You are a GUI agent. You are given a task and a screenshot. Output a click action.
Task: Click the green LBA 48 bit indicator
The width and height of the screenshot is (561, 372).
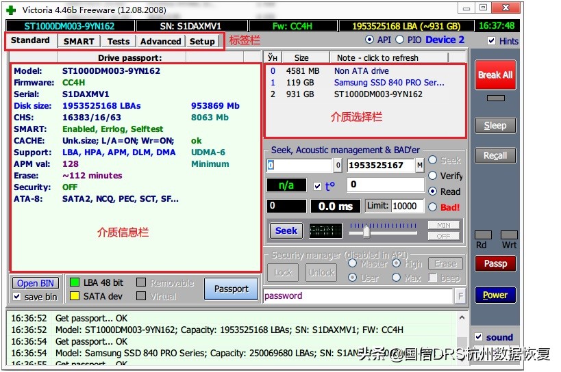(73, 282)
